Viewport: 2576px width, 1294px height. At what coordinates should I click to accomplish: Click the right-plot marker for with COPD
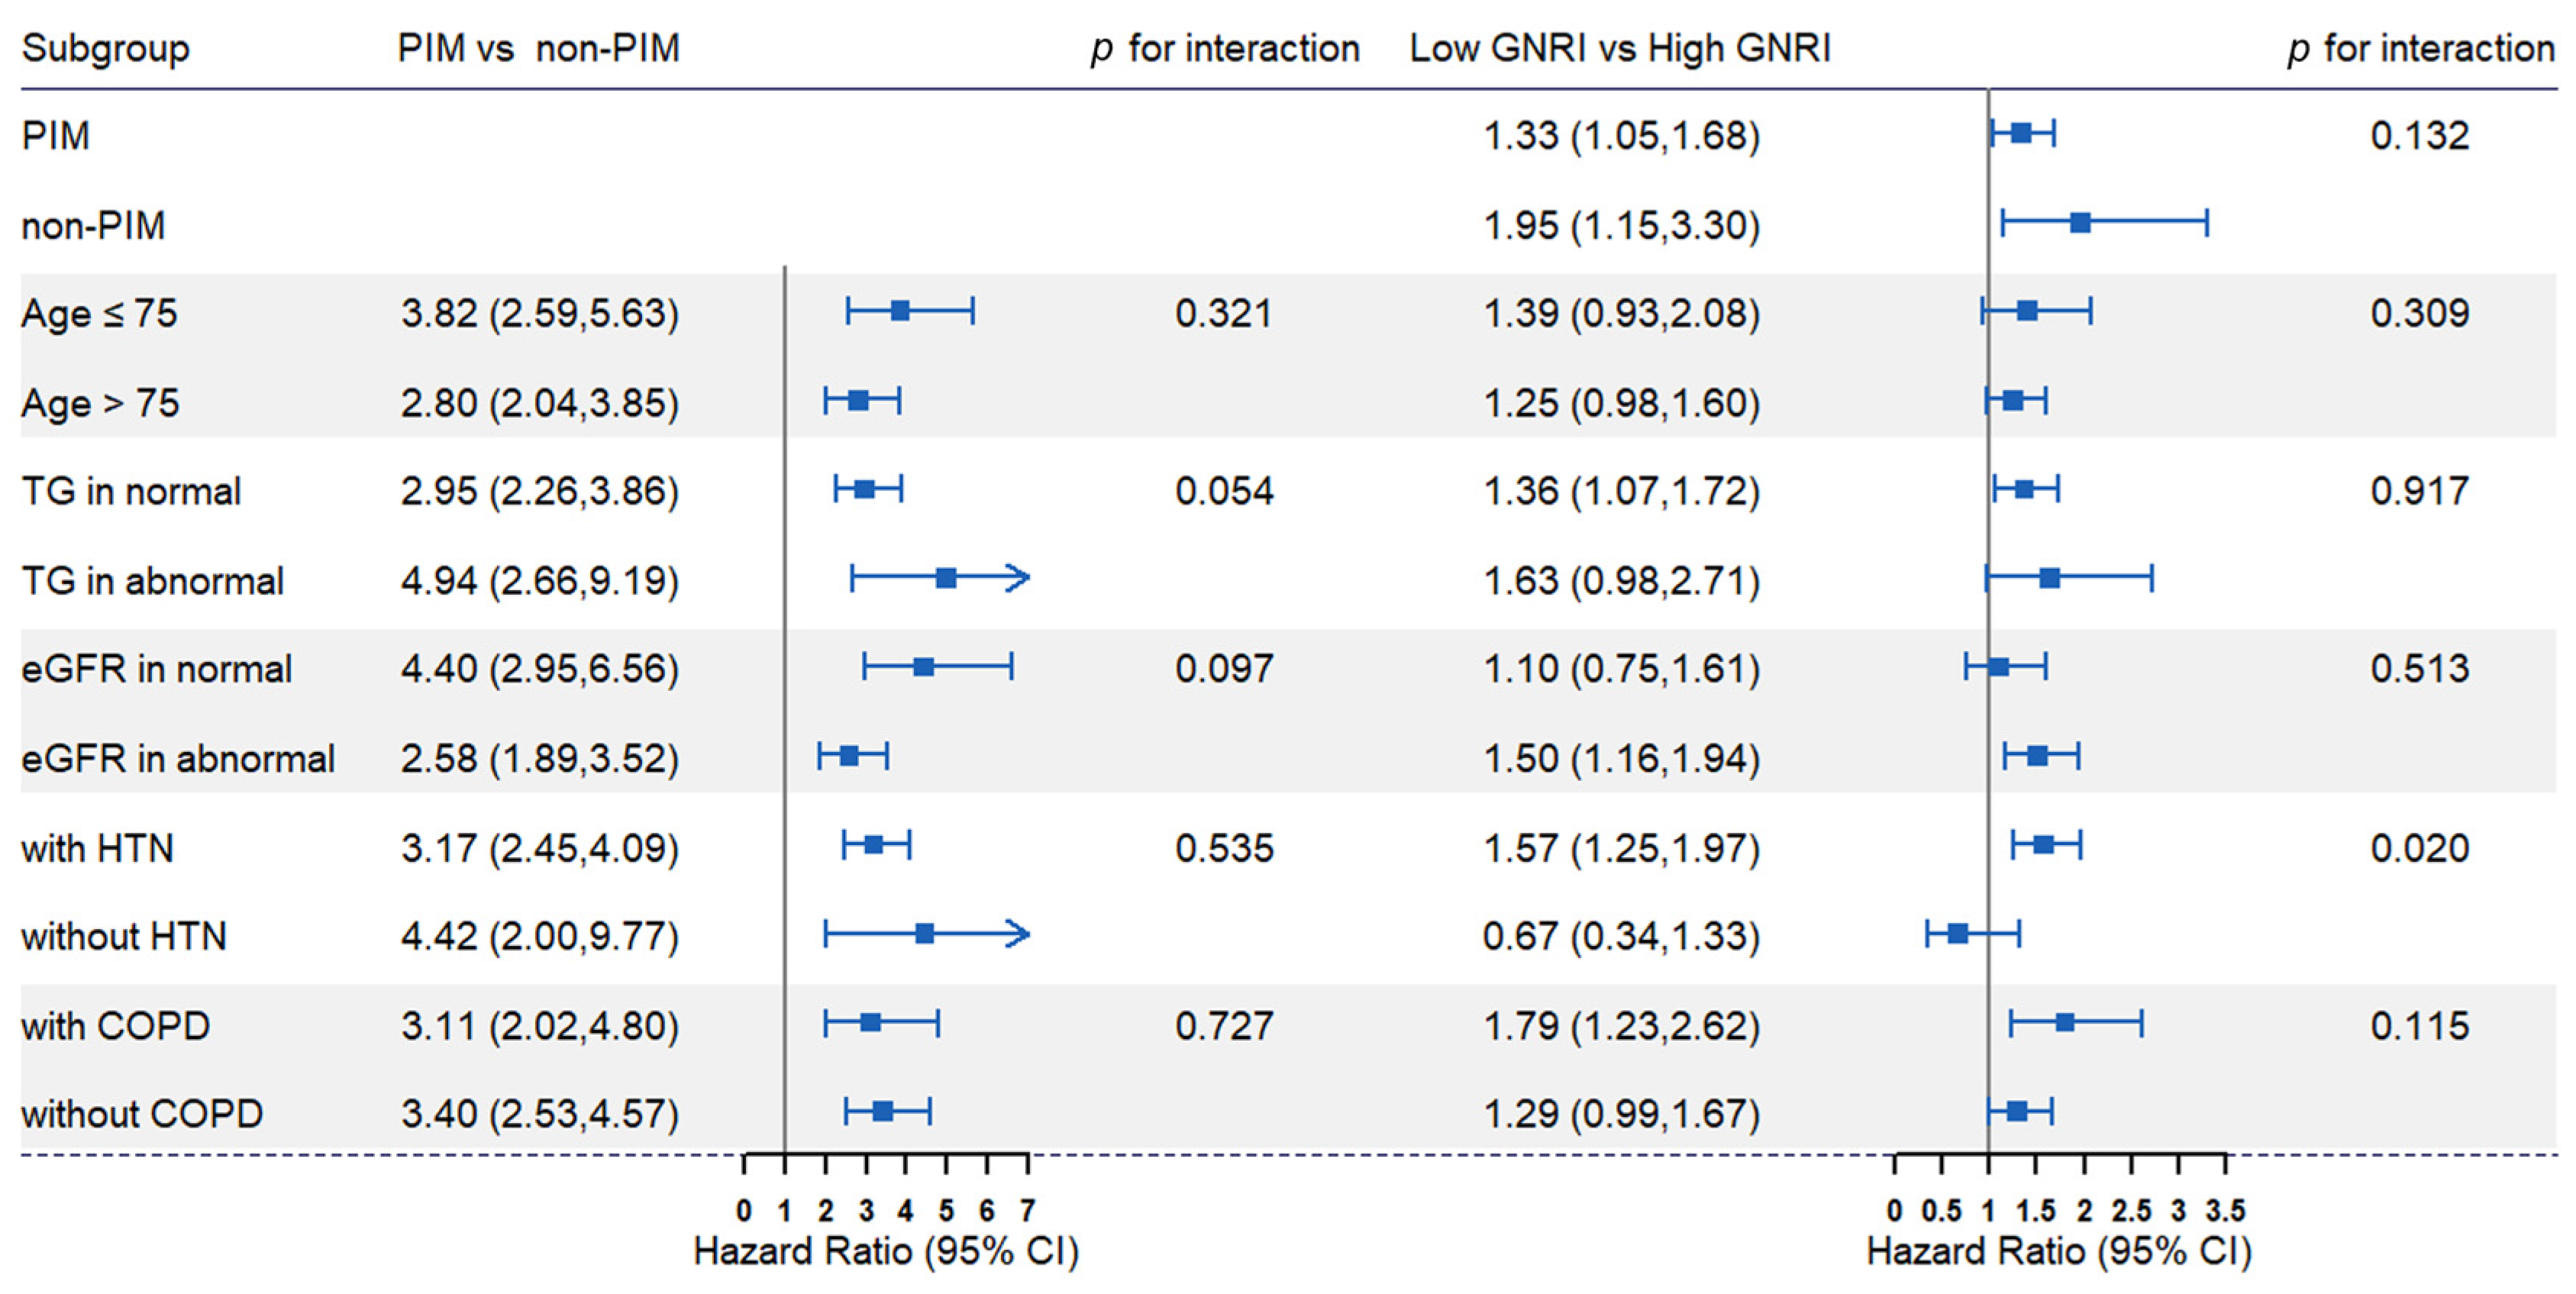point(2065,1022)
